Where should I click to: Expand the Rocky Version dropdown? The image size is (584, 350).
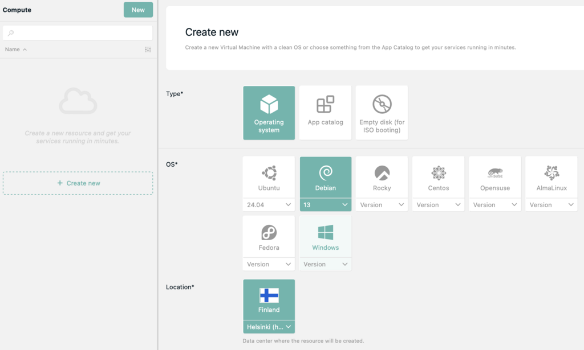point(382,205)
